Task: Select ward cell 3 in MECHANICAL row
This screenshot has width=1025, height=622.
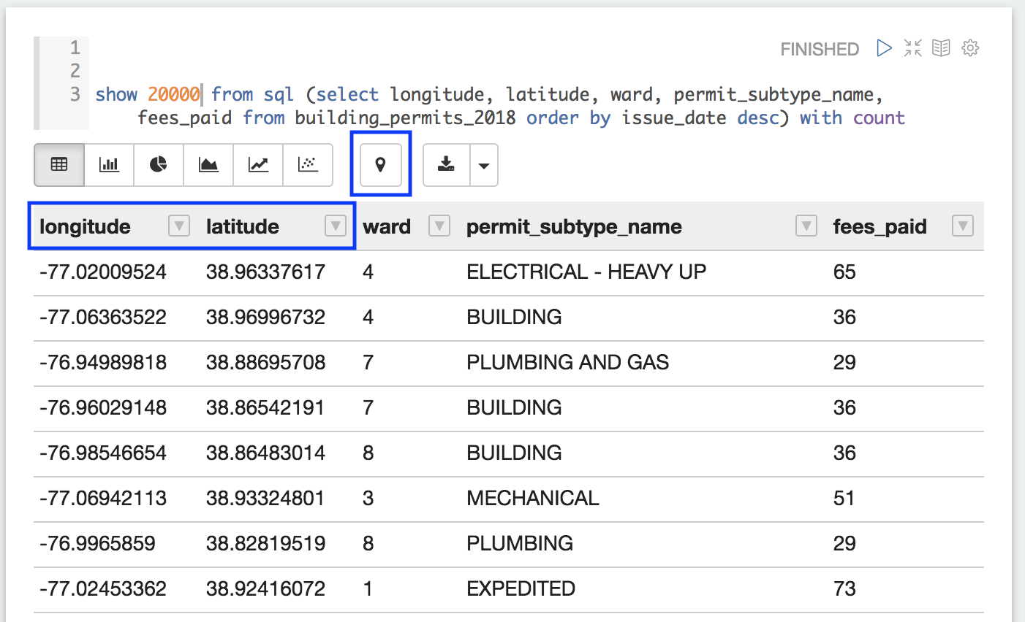Action: (368, 499)
